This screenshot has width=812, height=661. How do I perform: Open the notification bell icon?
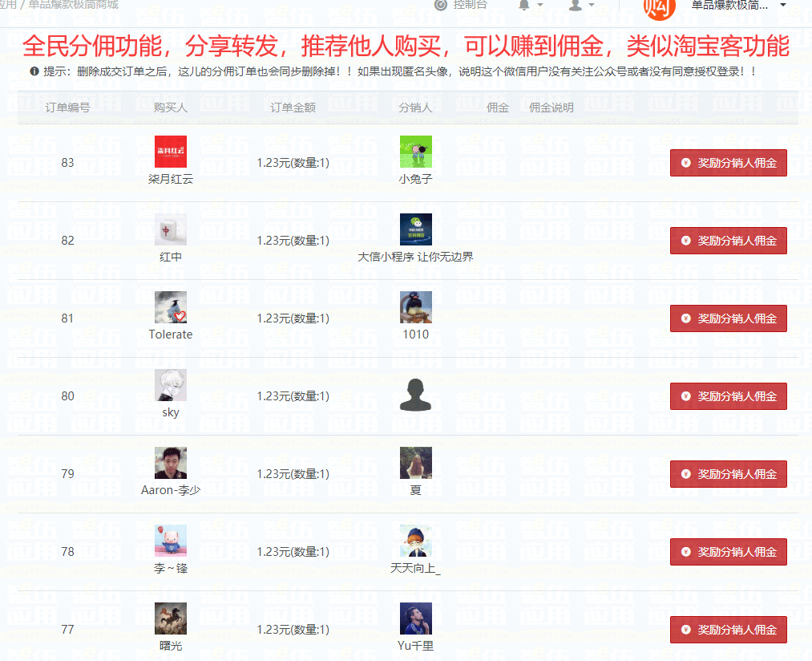click(x=524, y=5)
